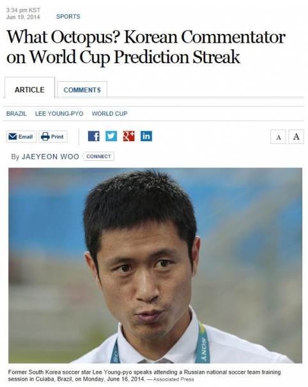Click the Connect button beside author
This screenshot has width=308, height=387.
(x=98, y=156)
